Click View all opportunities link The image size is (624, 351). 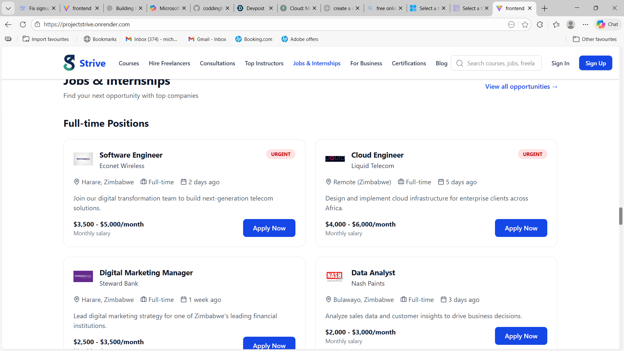tap(521, 87)
